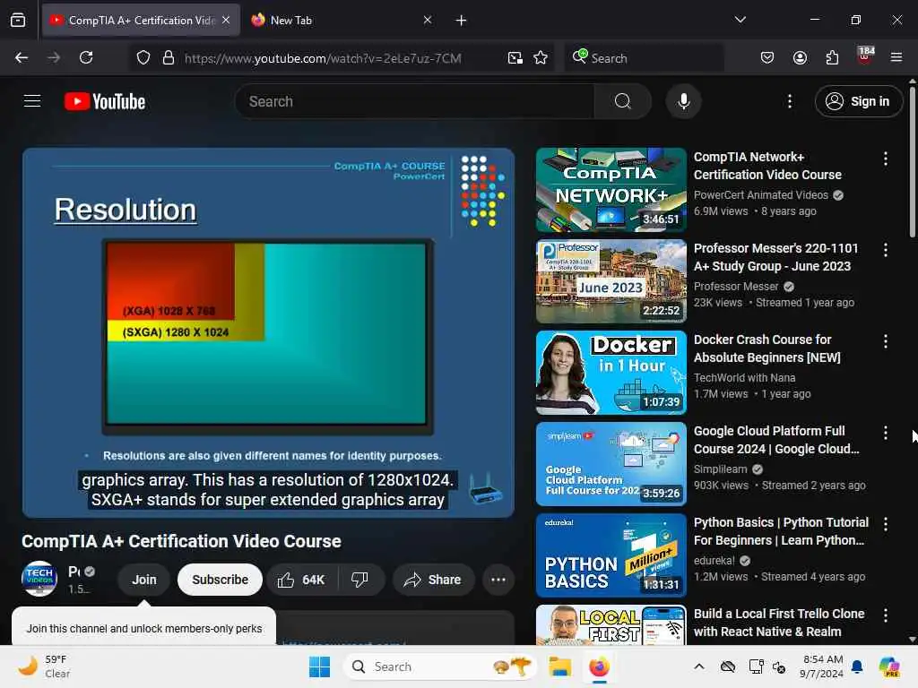Open Docker in 1 Hour thumbnail
The image size is (918, 688).
point(611,373)
